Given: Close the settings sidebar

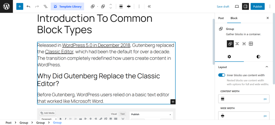Looking at the screenshot, I should [x=268, y=18].
